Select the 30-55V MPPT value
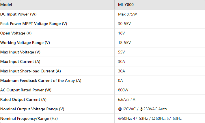The height and width of the screenshot is (123, 205). pyautogui.click(x=124, y=24)
